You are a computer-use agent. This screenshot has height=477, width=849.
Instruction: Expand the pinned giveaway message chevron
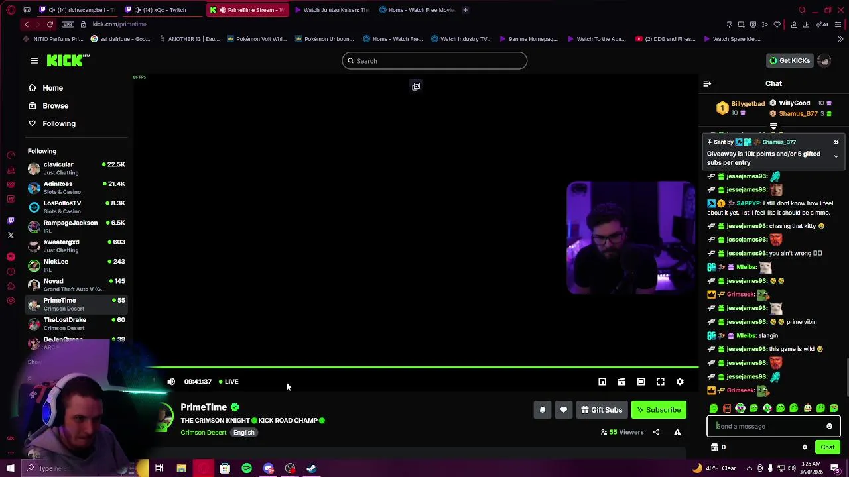tap(836, 156)
